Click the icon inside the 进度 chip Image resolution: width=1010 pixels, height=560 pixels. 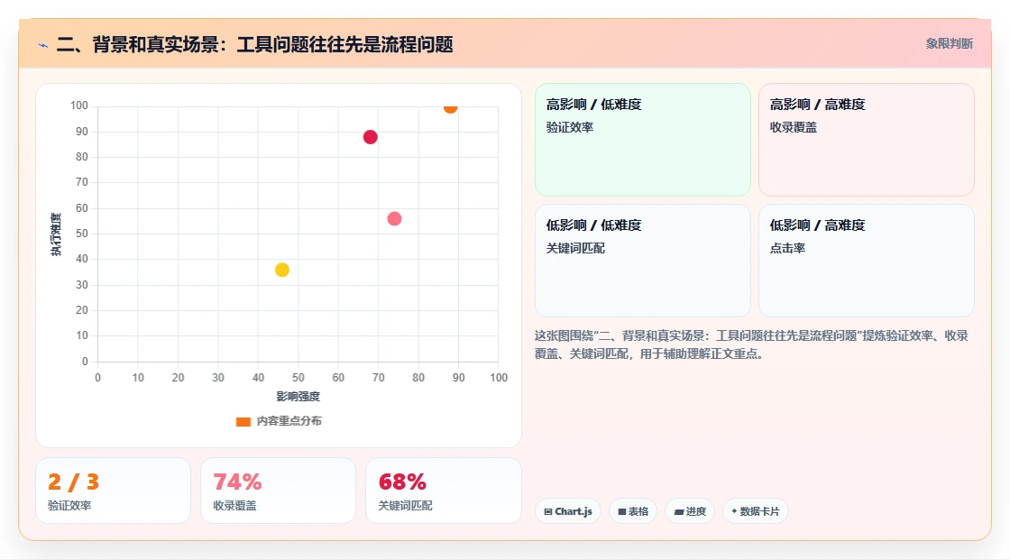(x=679, y=511)
